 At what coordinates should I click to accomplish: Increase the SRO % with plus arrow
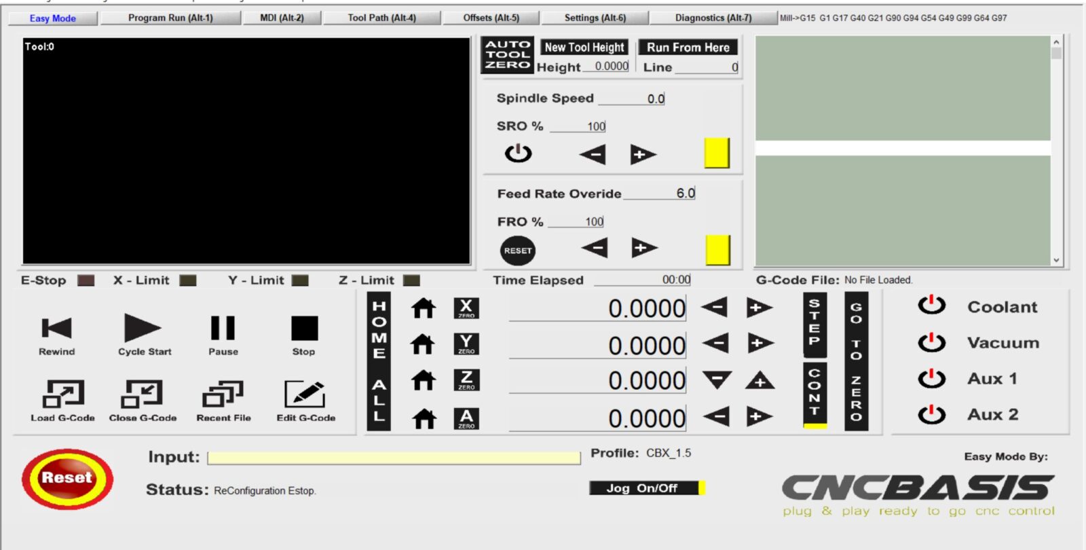tap(642, 155)
